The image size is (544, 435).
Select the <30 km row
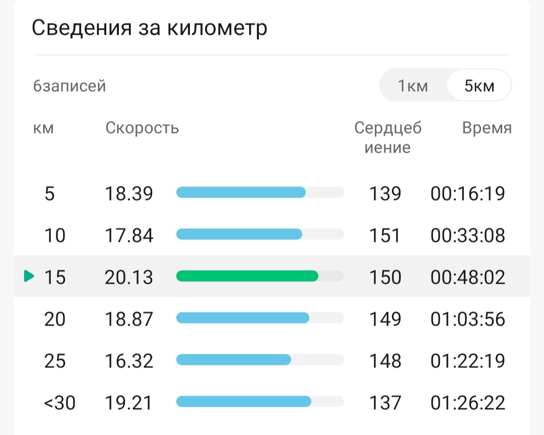click(x=272, y=402)
